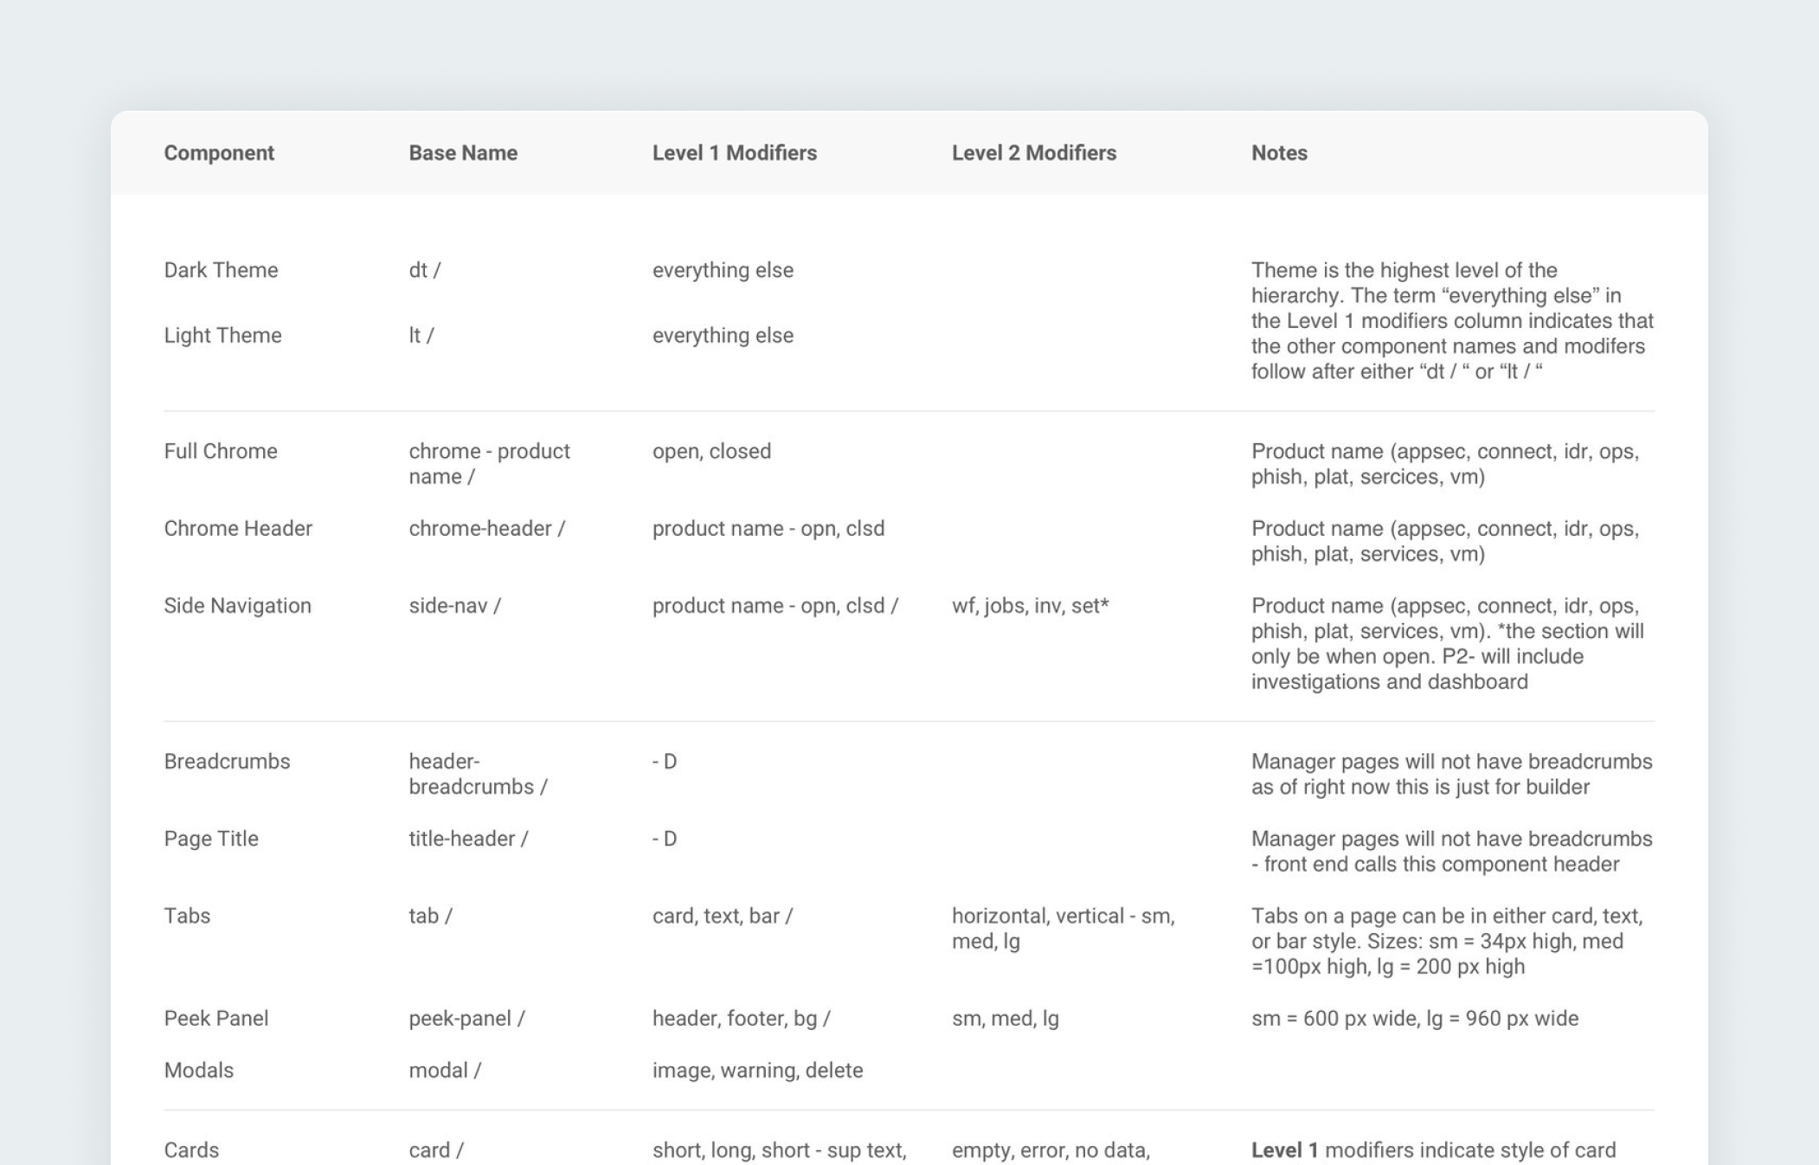Select the Light Theme row label
Image resolution: width=1819 pixels, height=1165 pixels.
222,336
